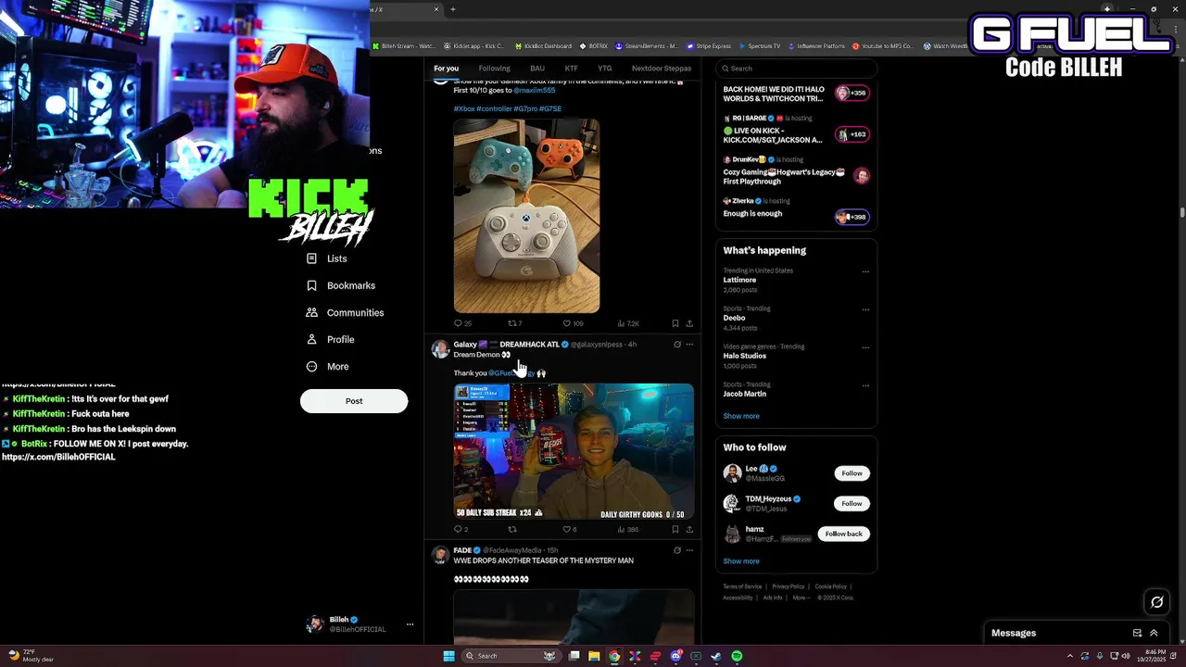Screen dimensions: 1186x667
Task: Show more under Who to follow
Action: [x=741, y=561]
